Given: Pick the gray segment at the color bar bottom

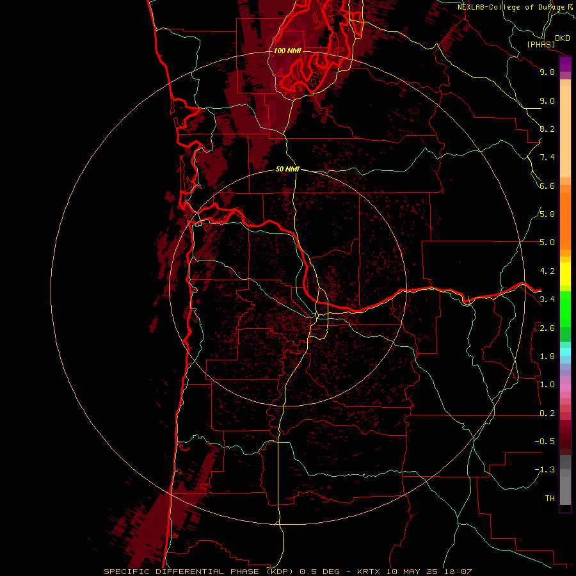Looking at the screenshot, I should [565, 488].
